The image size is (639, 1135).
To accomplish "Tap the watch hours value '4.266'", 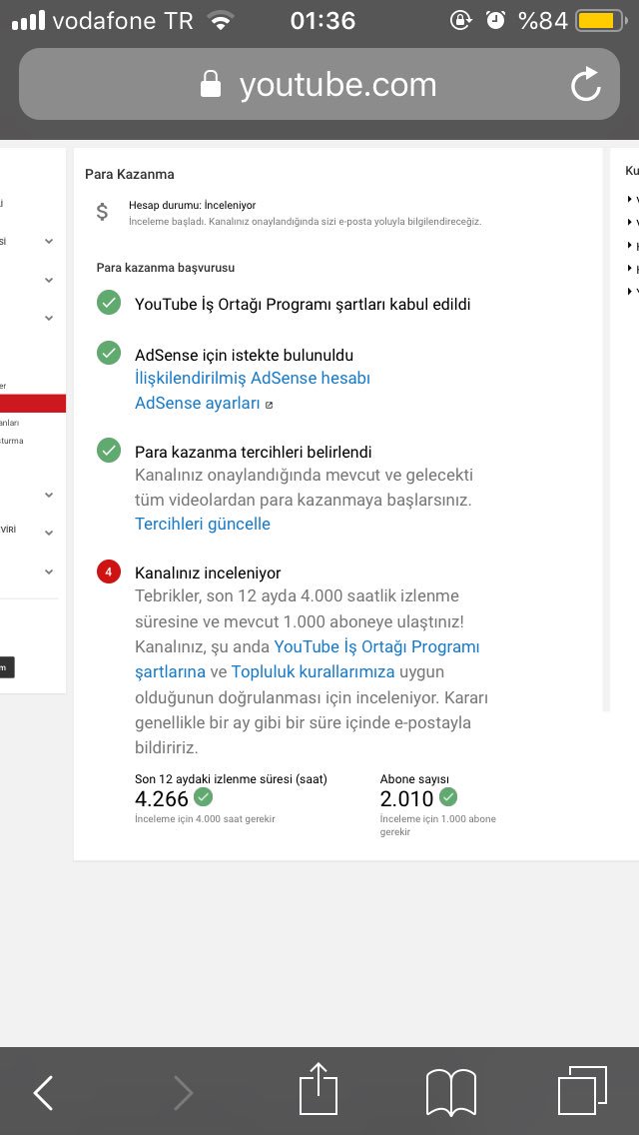I will [162, 798].
